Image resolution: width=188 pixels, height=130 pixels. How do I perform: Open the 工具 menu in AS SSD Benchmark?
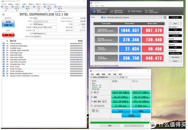[x=109, y=74]
